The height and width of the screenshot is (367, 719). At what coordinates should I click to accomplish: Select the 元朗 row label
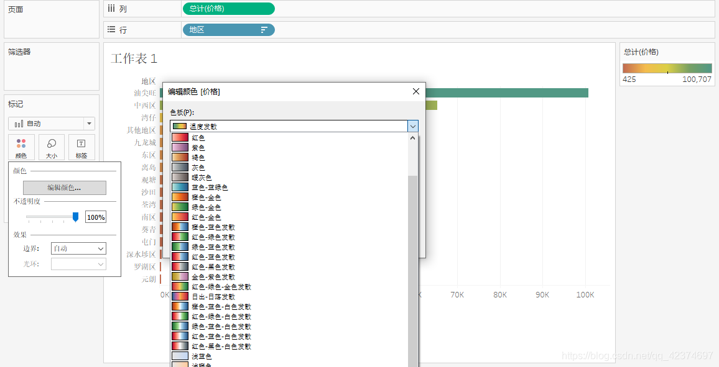149,279
